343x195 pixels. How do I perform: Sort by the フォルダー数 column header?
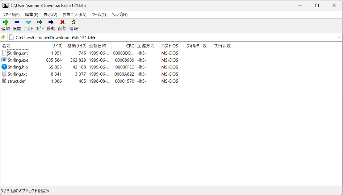click(x=196, y=46)
